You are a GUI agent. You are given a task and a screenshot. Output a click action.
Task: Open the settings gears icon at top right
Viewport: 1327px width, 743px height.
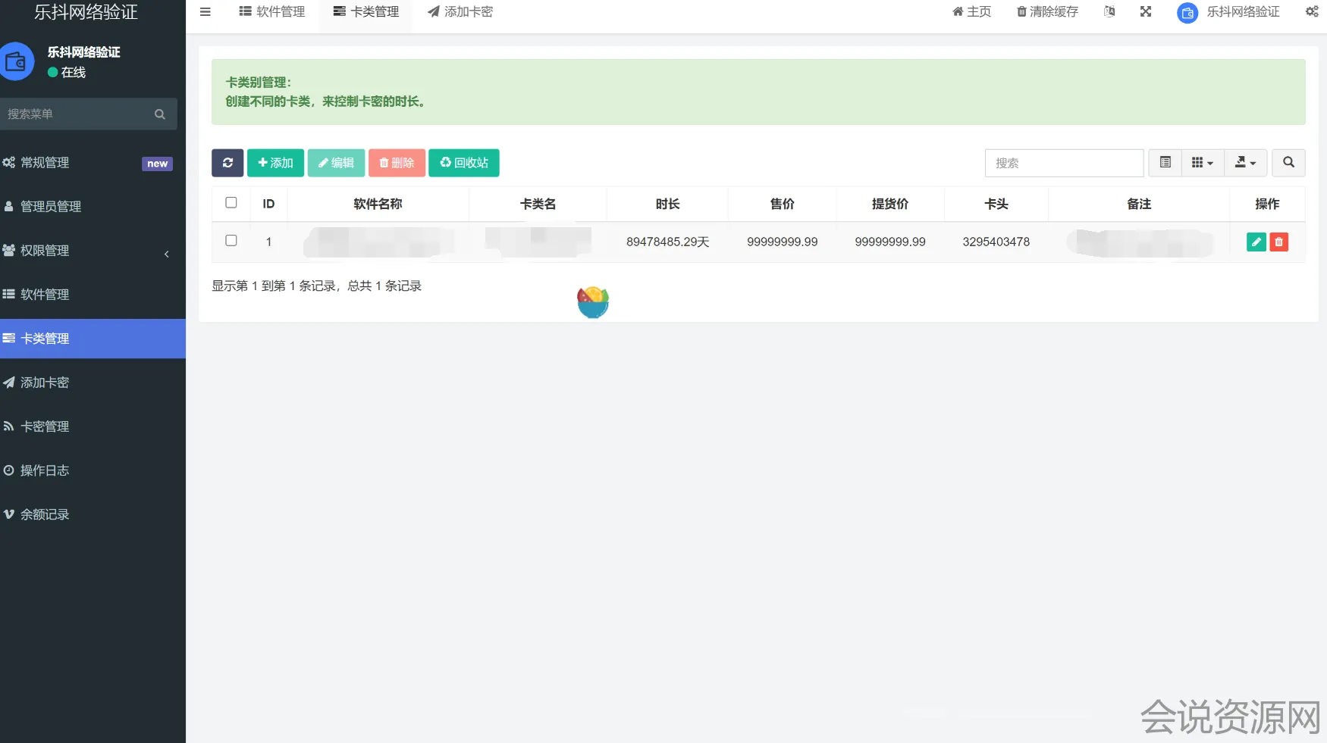[1311, 12]
